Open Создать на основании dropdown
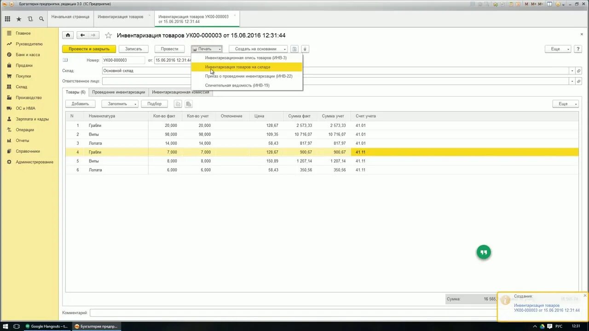 [258, 49]
